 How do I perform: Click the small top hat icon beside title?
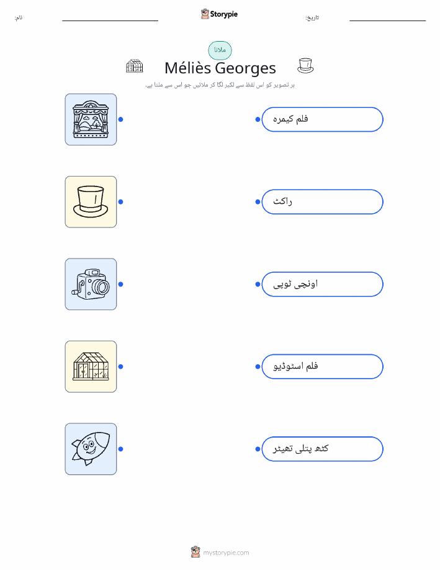(305, 66)
